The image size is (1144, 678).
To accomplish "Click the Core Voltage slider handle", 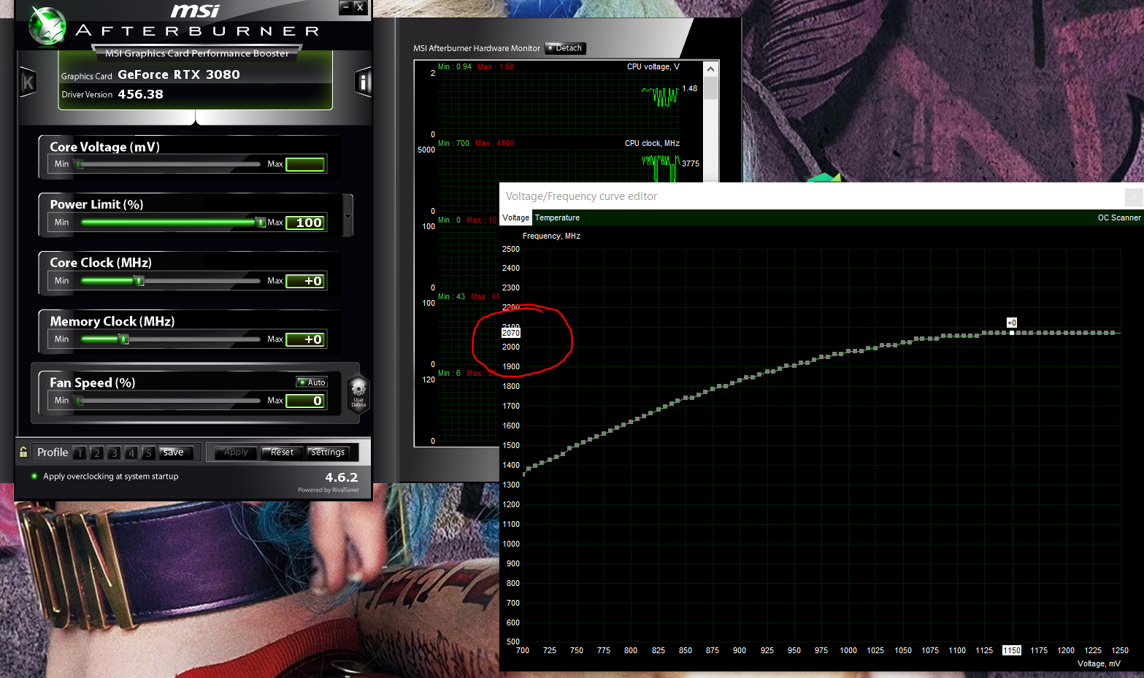I will click(80, 164).
